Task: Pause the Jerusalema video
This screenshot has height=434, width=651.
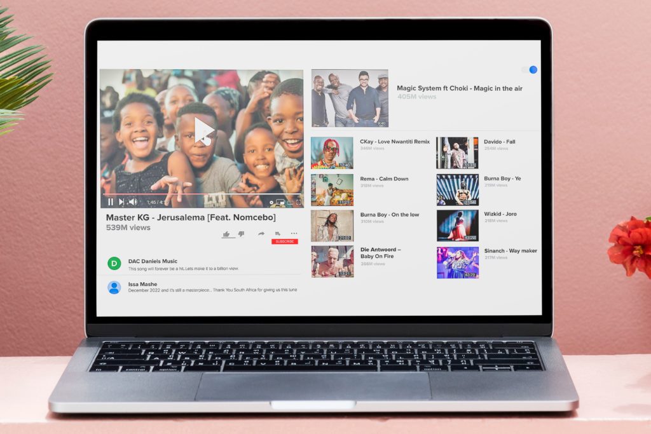Action: [x=111, y=201]
